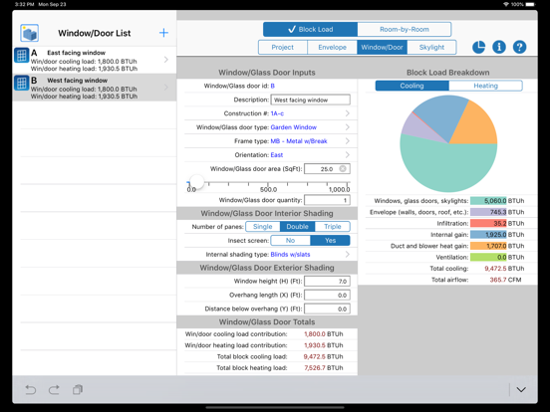Select the East facing window list item
This screenshot has width=550, height=412.
[95, 60]
